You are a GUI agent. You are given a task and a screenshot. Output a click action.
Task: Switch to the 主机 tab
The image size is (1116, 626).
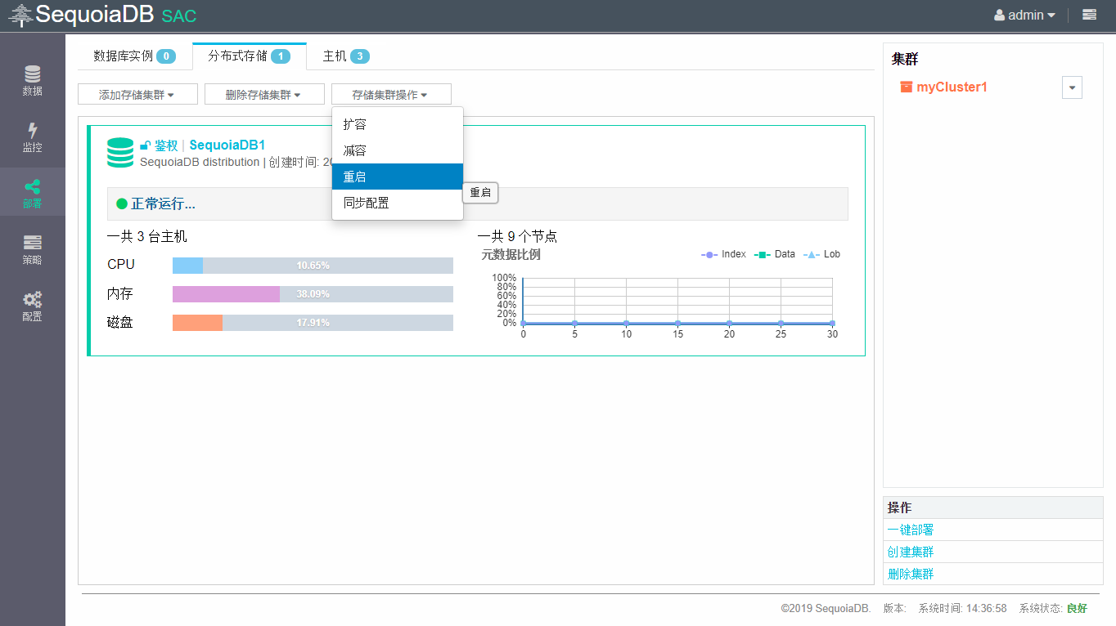346,56
